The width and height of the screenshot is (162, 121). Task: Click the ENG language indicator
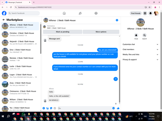click(145, 116)
